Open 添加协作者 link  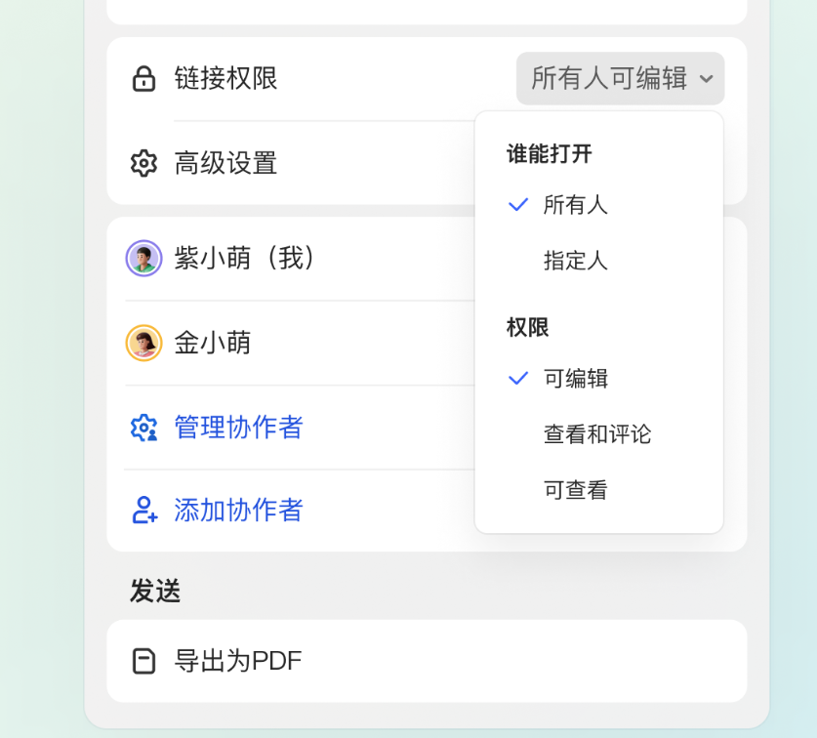click(x=238, y=510)
